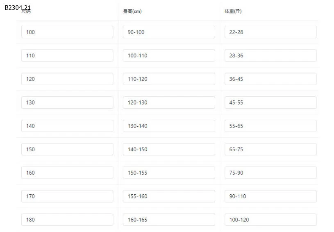334x232 pixels.
Task: Click the size field containing 100
Action: point(67,32)
